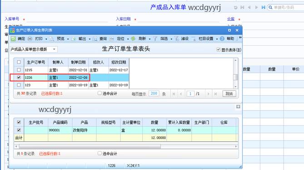The height and width of the screenshot is (170, 304).
Task: Open the 输出 dropdown arrow
Action: 90,39
